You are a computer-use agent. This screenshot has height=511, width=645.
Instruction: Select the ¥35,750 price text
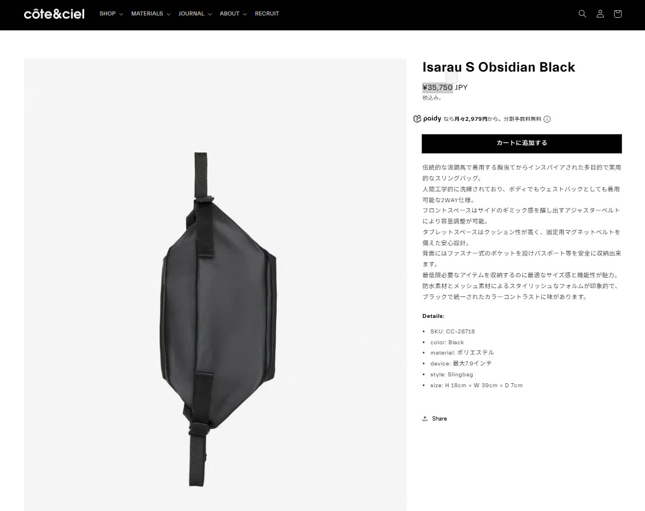[x=438, y=87]
